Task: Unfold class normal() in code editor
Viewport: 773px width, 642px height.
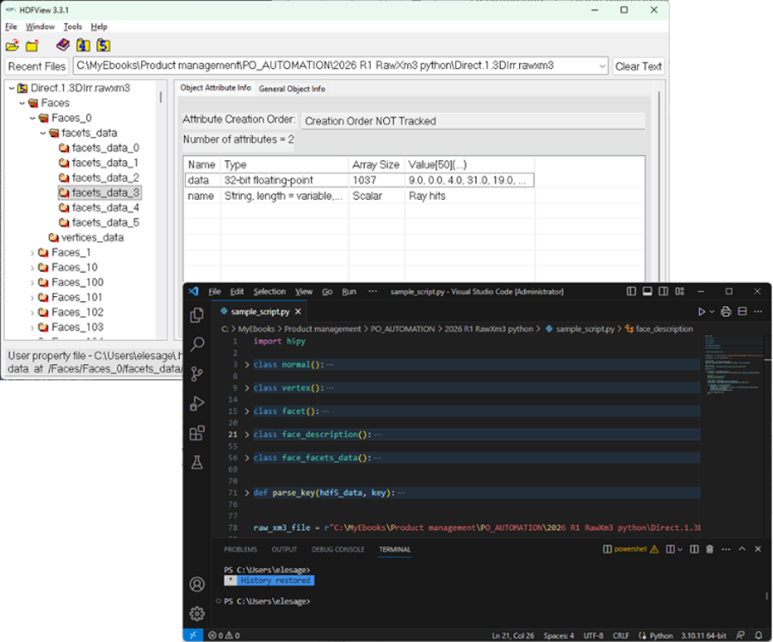Action: click(x=246, y=365)
